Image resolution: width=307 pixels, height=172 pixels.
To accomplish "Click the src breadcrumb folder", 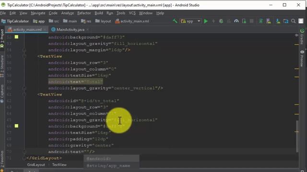I will (54, 21).
